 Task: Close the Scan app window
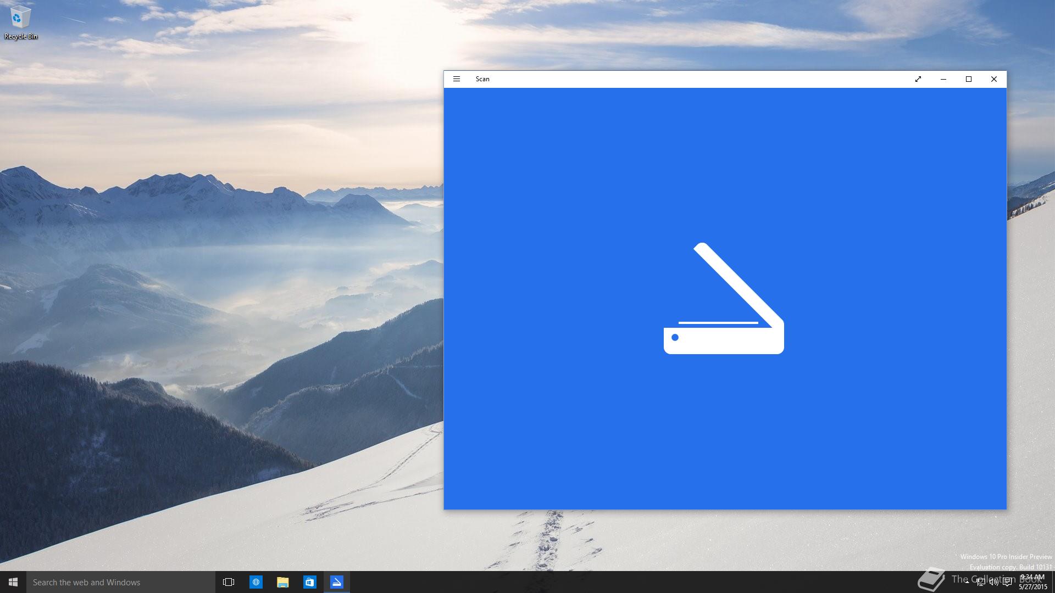tap(994, 79)
